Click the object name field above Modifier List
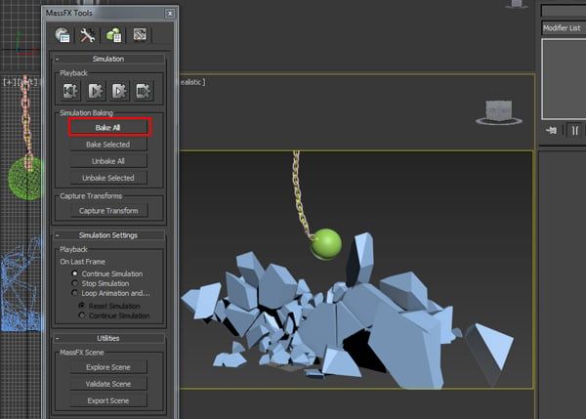 564,11
